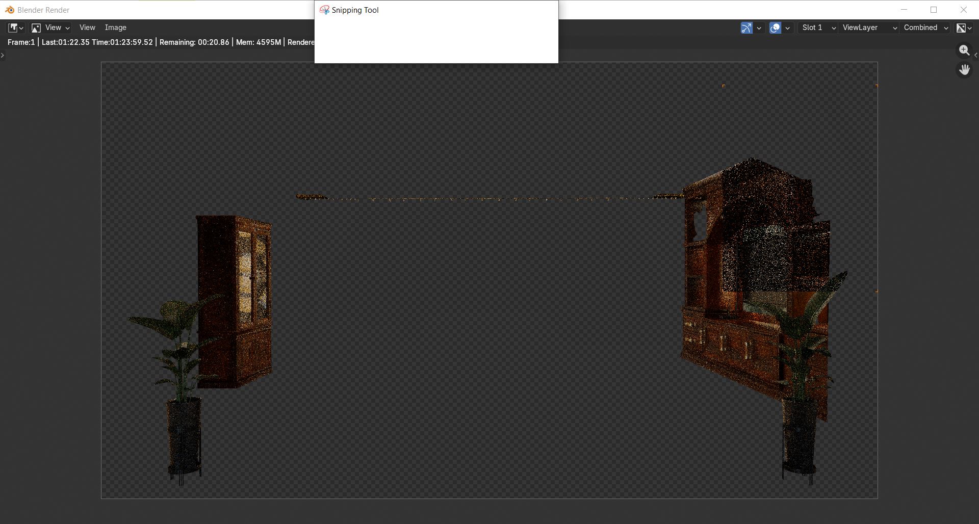
Task: Open the Slot 1 render slot dropdown
Action: click(817, 28)
